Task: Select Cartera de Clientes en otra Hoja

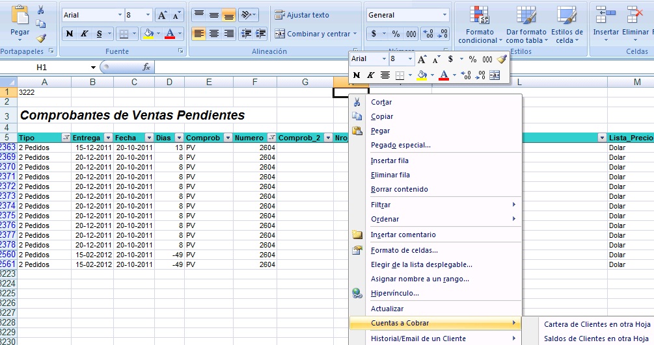Action: pyautogui.click(x=597, y=324)
